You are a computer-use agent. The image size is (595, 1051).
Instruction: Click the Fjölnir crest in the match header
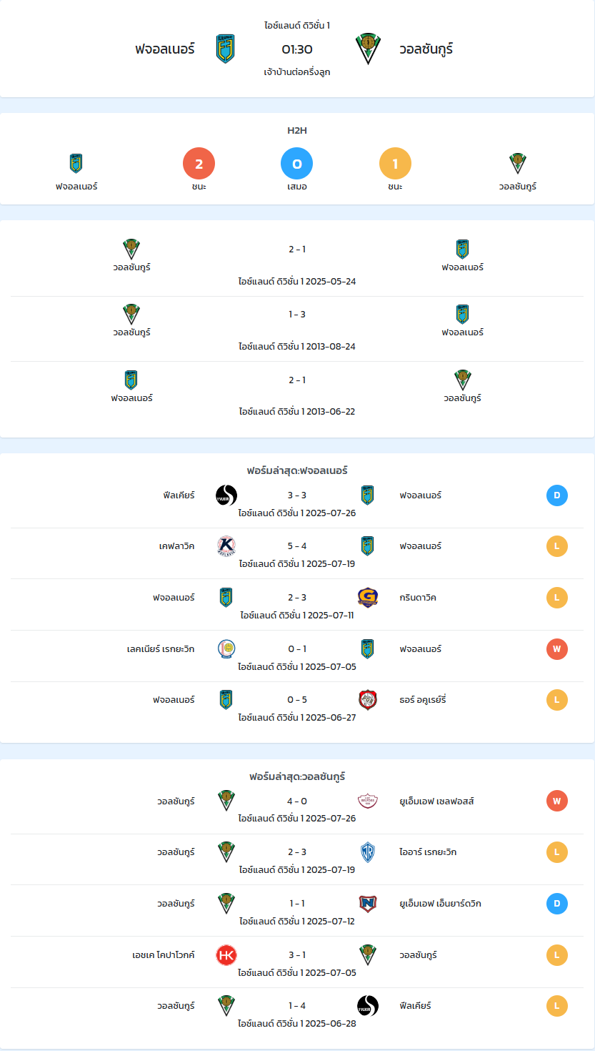pyautogui.click(x=226, y=49)
